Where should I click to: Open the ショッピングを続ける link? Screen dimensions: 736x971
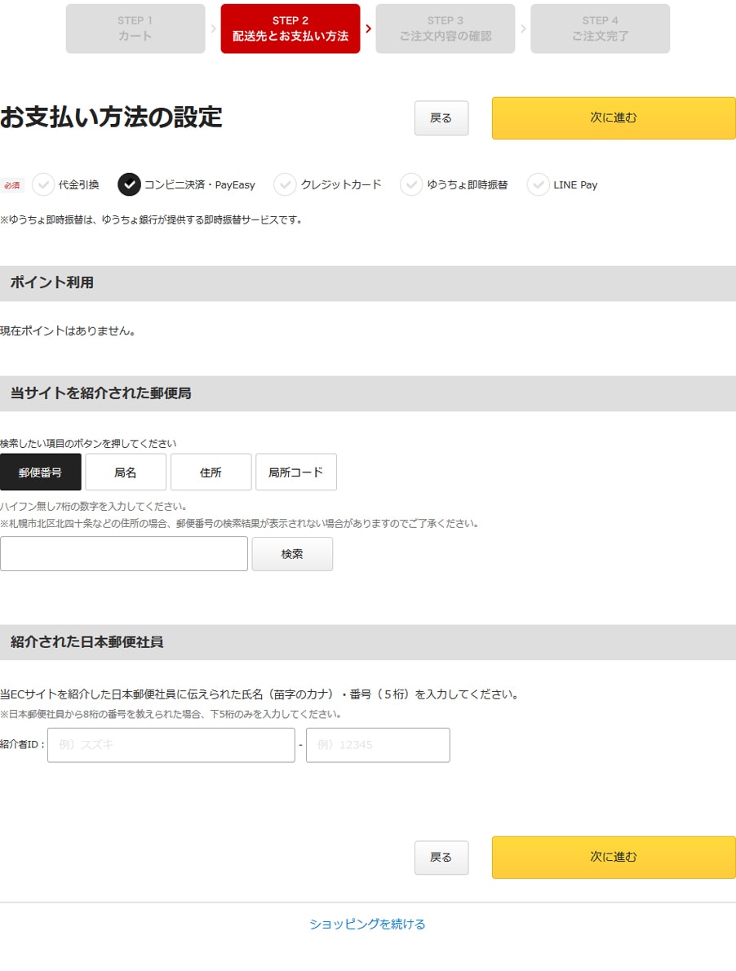click(x=367, y=924)
